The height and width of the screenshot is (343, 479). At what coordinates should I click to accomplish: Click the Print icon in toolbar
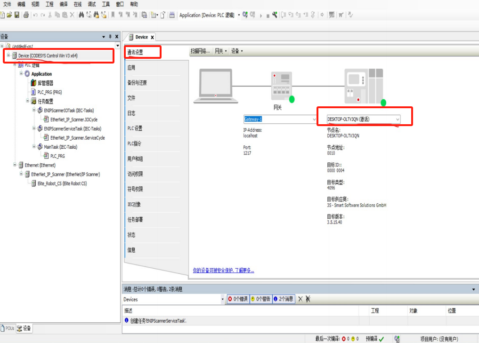[x=26, y=15]
